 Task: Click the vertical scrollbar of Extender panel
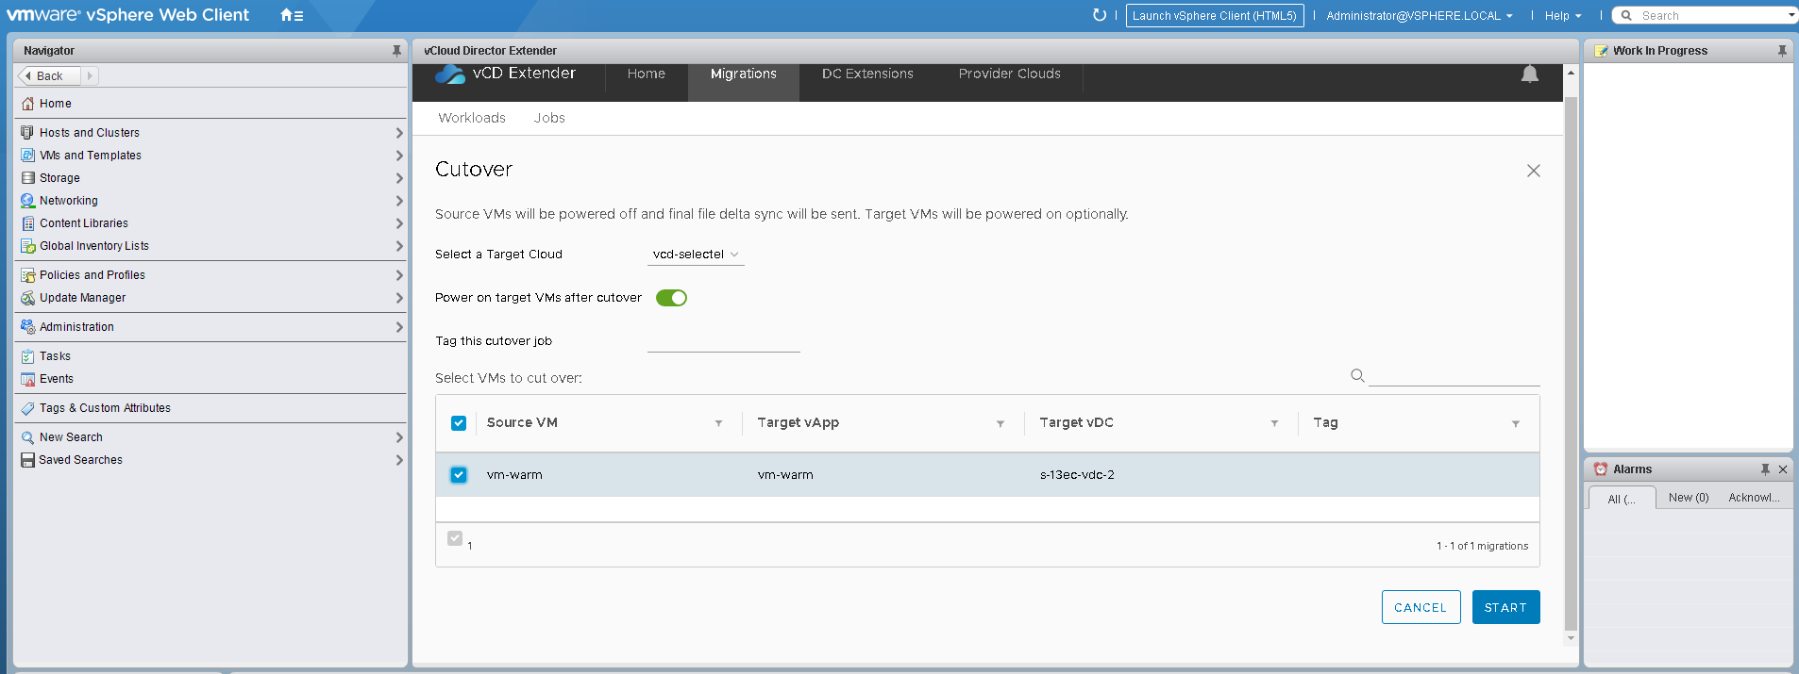[1571, 363]
